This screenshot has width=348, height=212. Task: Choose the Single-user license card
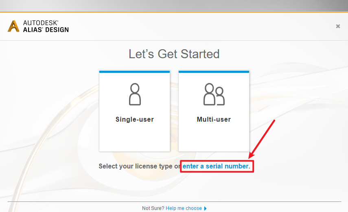click(x=134, y=111)
